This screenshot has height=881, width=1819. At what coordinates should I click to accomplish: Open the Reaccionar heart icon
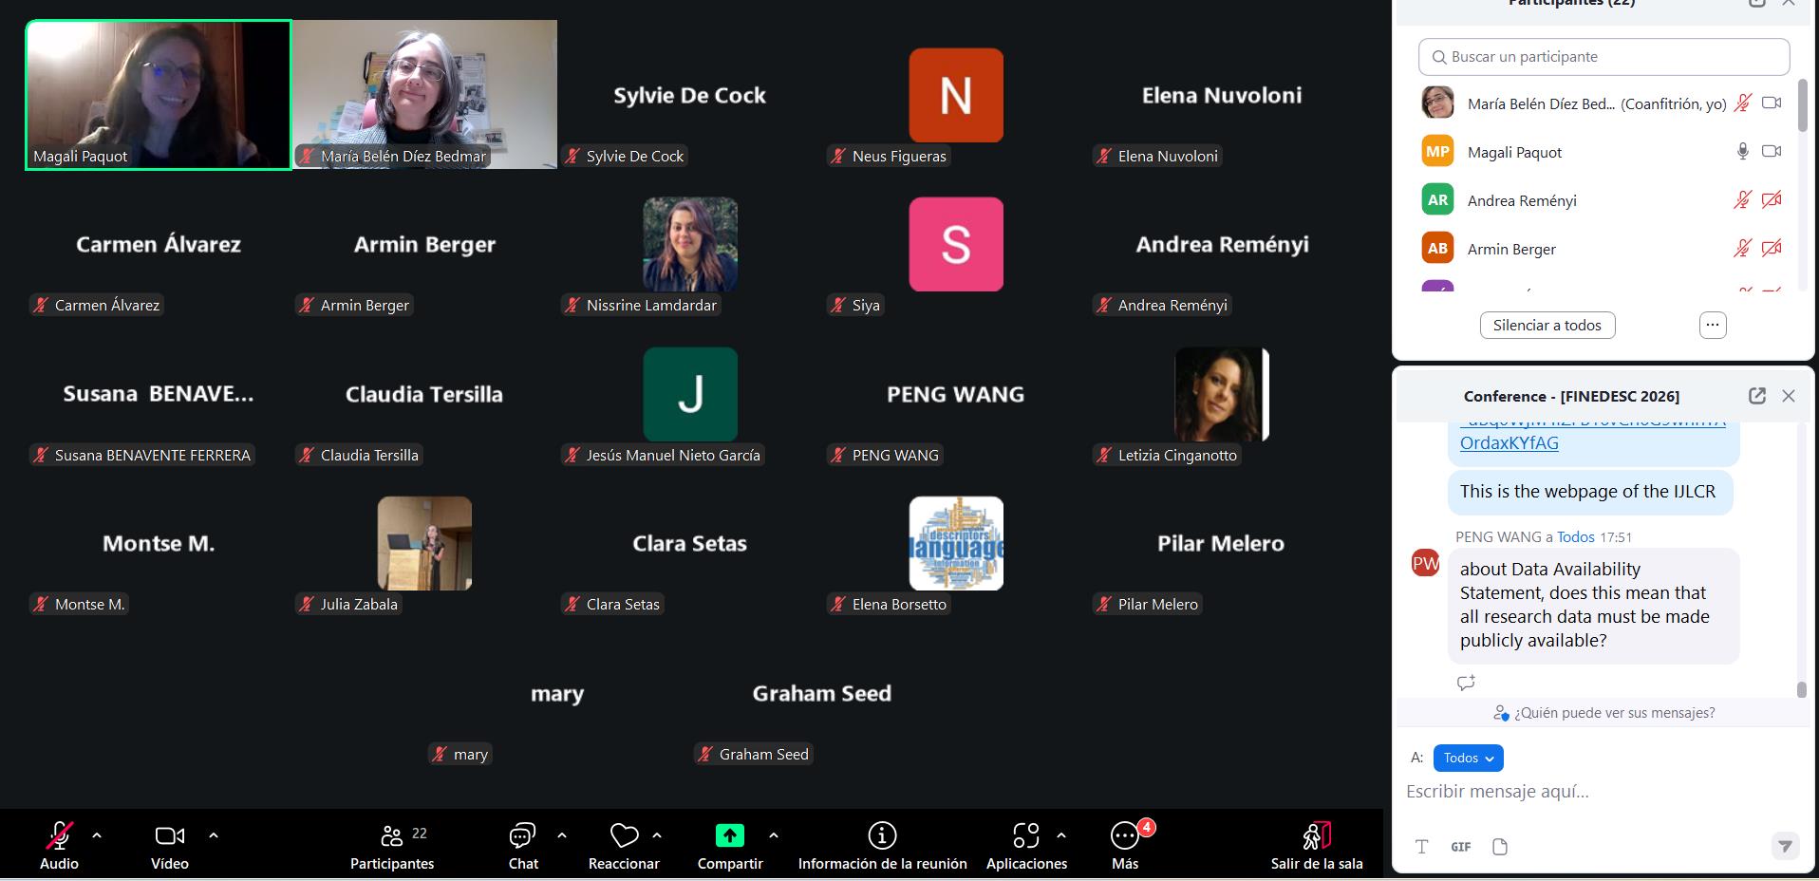click(x=624, y=836)
